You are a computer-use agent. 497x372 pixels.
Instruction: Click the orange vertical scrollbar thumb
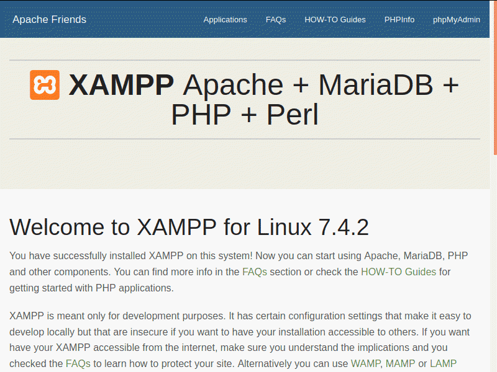tap(495, 77)
